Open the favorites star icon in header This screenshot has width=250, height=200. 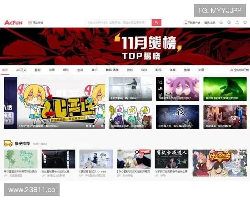click(x=245, y=22)
